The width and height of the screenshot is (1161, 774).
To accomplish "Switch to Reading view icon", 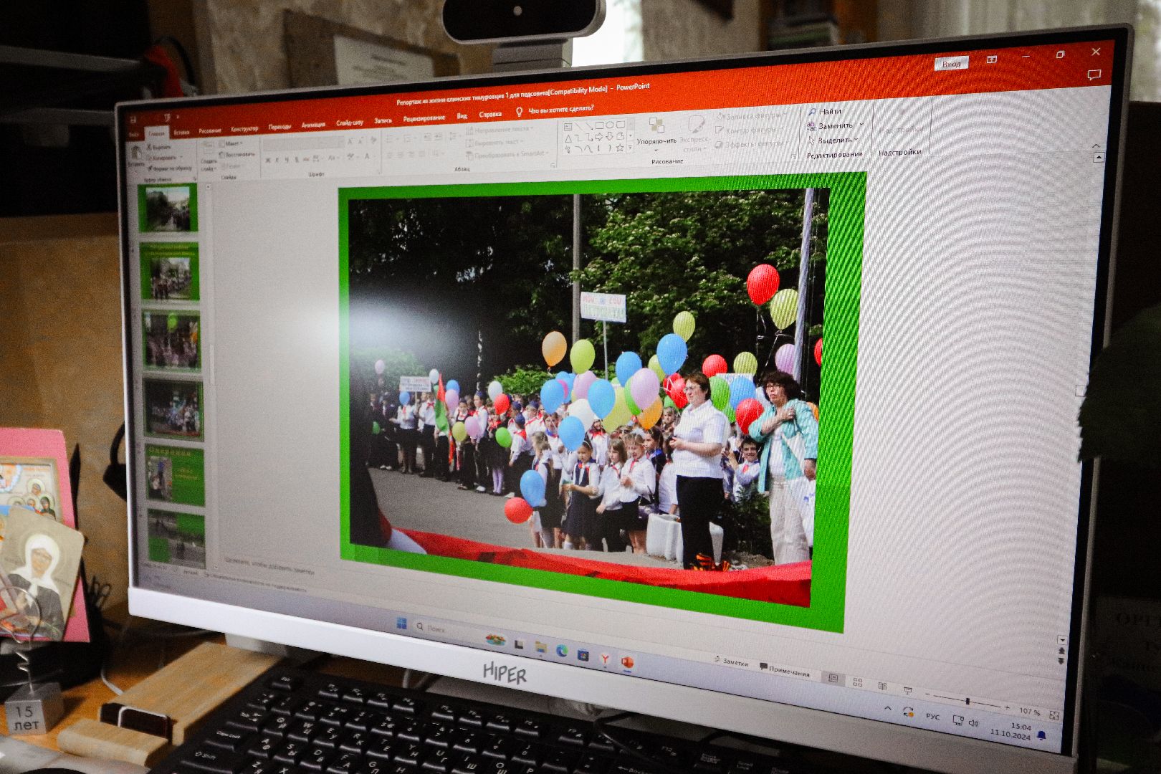I will tap(882, 687).
